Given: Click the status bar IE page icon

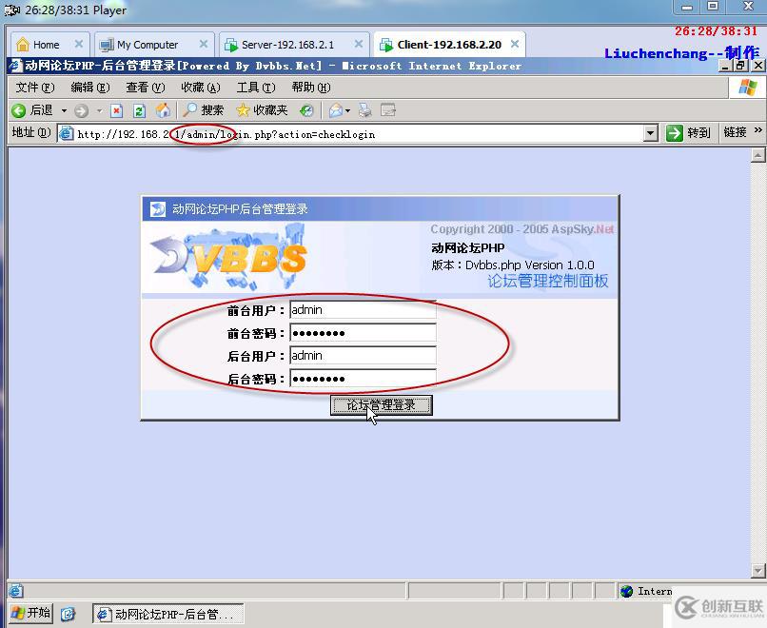Looking at the screenshot, I should pyautogui.click(x=15, y=591).
